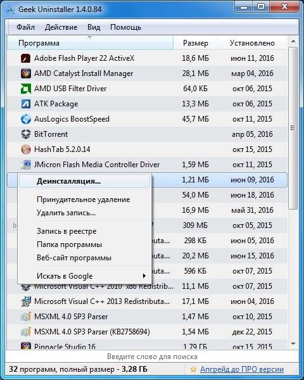304x380 pixels.
Task: Click the 1,21 МБ size cell
Action: [196, 180]
